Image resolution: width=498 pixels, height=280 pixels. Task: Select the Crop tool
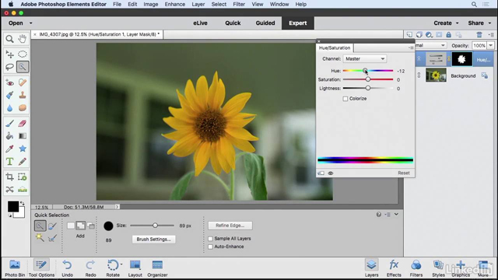point(9,177)
